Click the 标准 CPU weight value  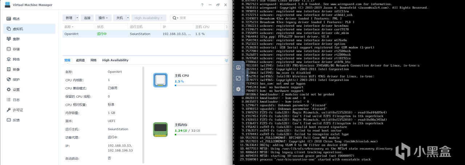[111, 105]
